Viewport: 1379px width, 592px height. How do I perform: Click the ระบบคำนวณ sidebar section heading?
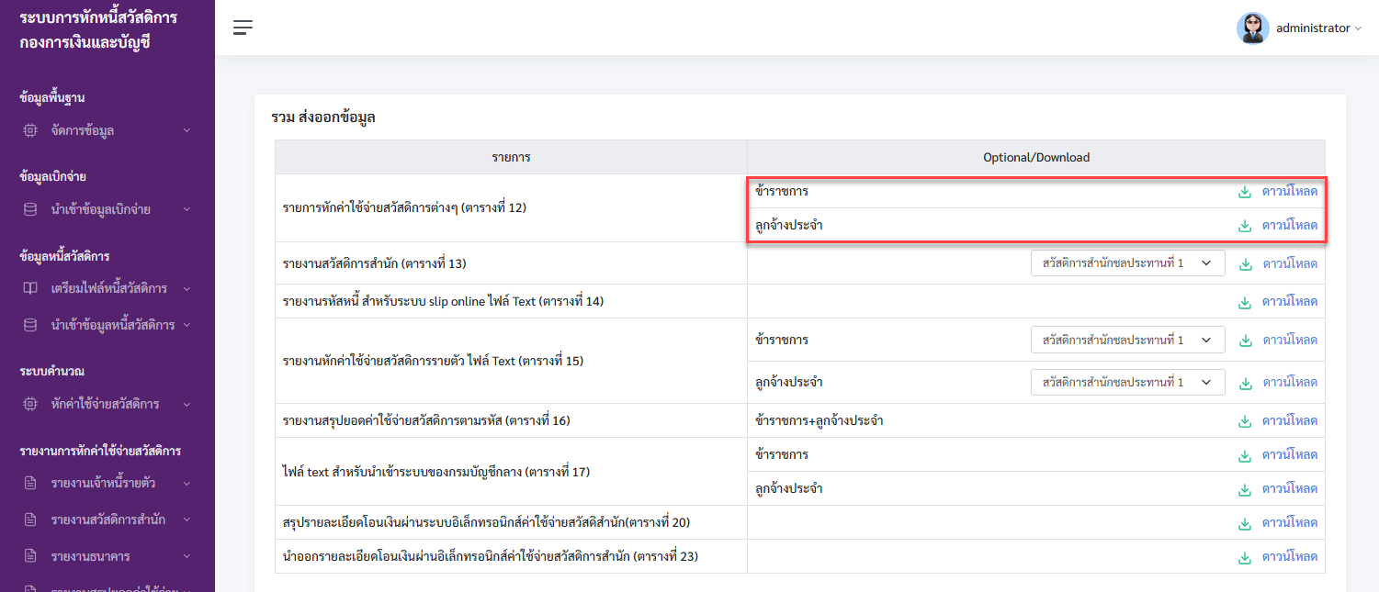(x=52, y=371)
